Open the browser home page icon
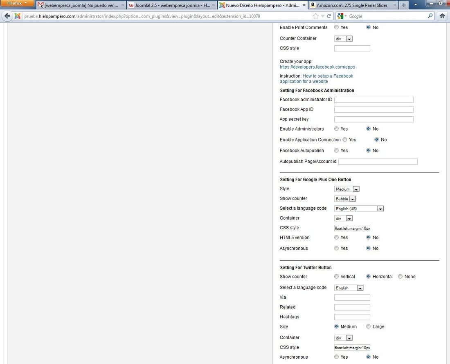Viewport: 450px width, 364px height. tap(443, 16)
